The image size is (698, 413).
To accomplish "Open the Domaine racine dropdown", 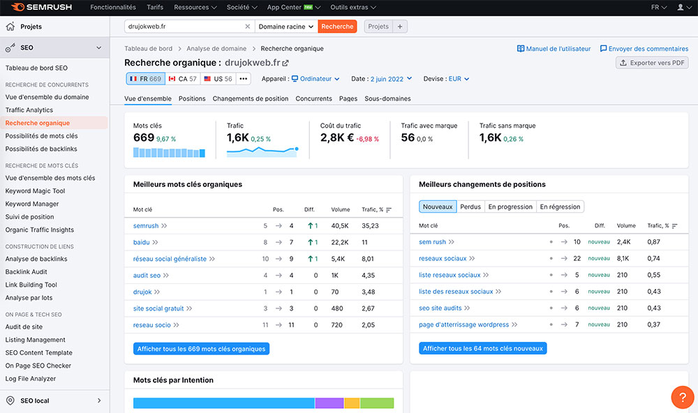I will [286, 27].
